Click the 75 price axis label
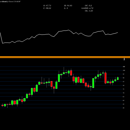Image resolution: width=130 pixels, height=130 pixels. coord(123,89)
